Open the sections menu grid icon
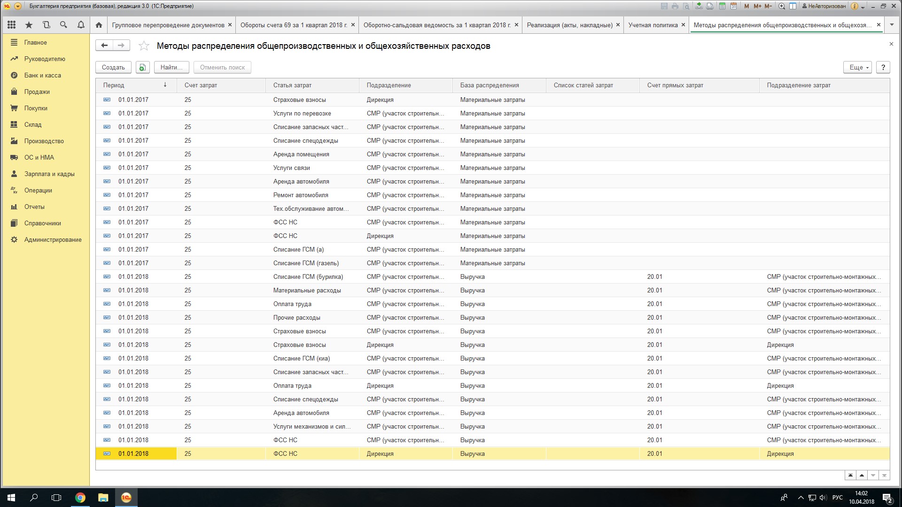902x507 pixels. (12, 25)
